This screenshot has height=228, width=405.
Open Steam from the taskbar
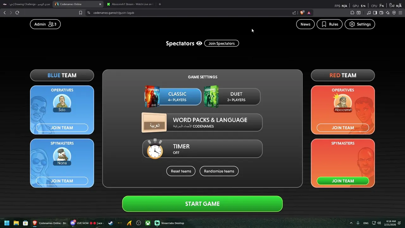110,223
